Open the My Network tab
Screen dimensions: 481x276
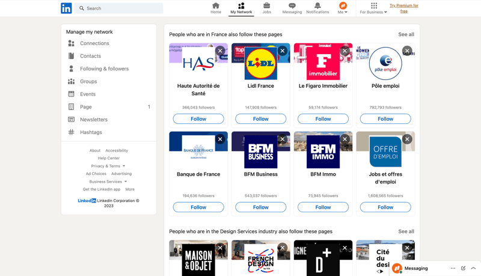241,8
